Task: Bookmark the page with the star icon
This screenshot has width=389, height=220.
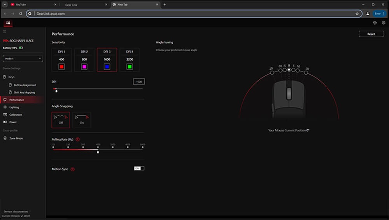Action: pyautogui.click(x=357, y=14)
